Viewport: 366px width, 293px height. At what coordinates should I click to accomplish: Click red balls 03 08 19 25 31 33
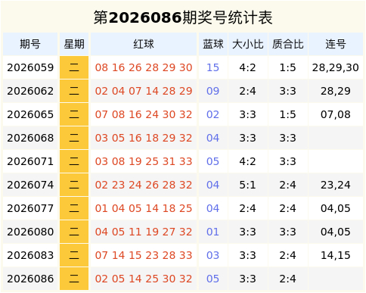[x=144, y=161]
